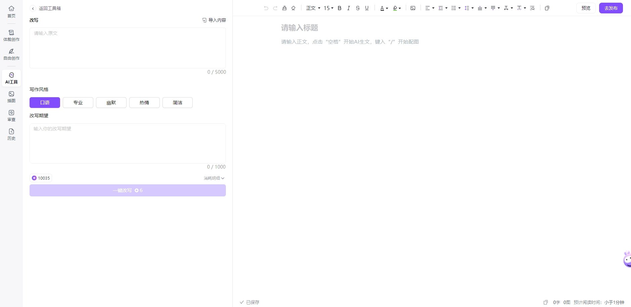Image resolution: width=631 pixels, height=307 pixels.
Task: Select the 幽默 writing style
Action: (111, 103)
